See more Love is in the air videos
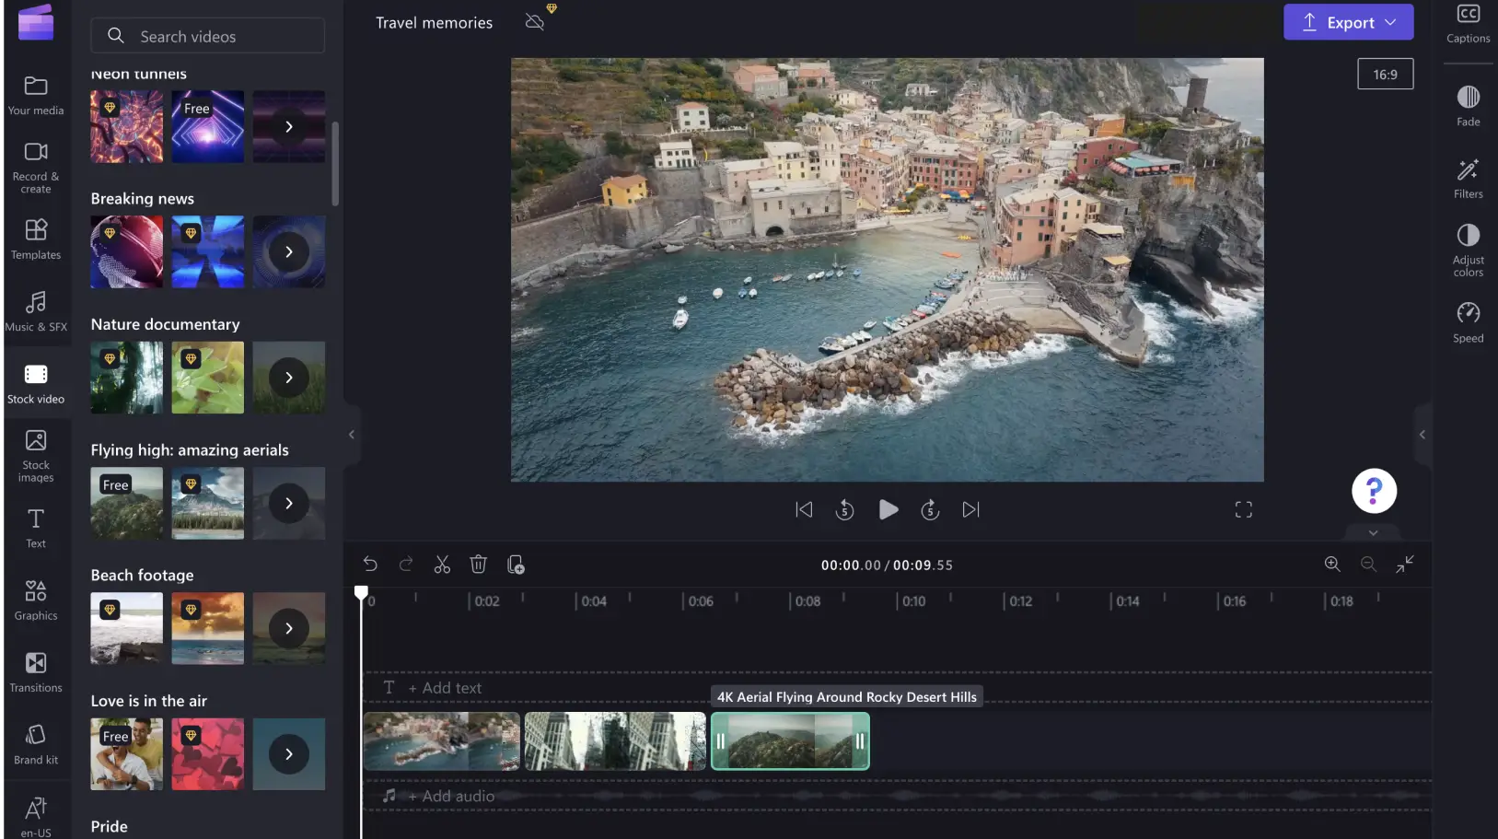 (288, 754)
